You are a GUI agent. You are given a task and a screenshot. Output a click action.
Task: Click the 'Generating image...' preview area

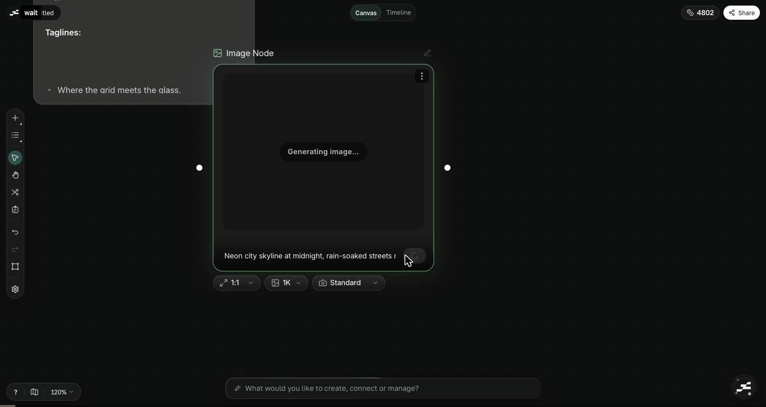point(323,152)
